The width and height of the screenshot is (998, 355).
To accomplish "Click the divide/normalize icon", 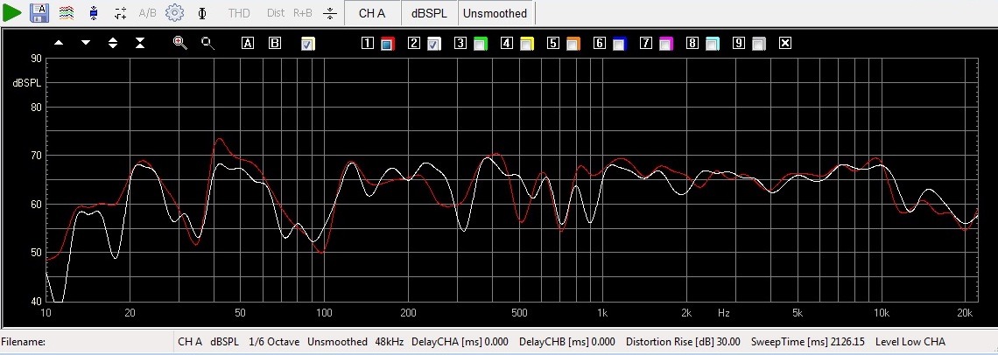I will click(x=329, y=13).
